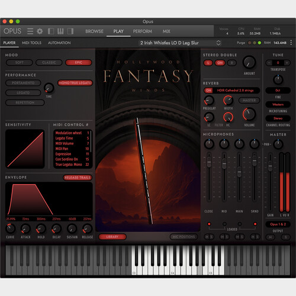Click the HC filter knob
The image size is (296, 296).
click(x=228, y=117)
